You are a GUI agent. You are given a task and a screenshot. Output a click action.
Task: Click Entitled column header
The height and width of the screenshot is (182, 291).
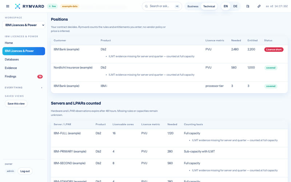click(x=252, y=40)
